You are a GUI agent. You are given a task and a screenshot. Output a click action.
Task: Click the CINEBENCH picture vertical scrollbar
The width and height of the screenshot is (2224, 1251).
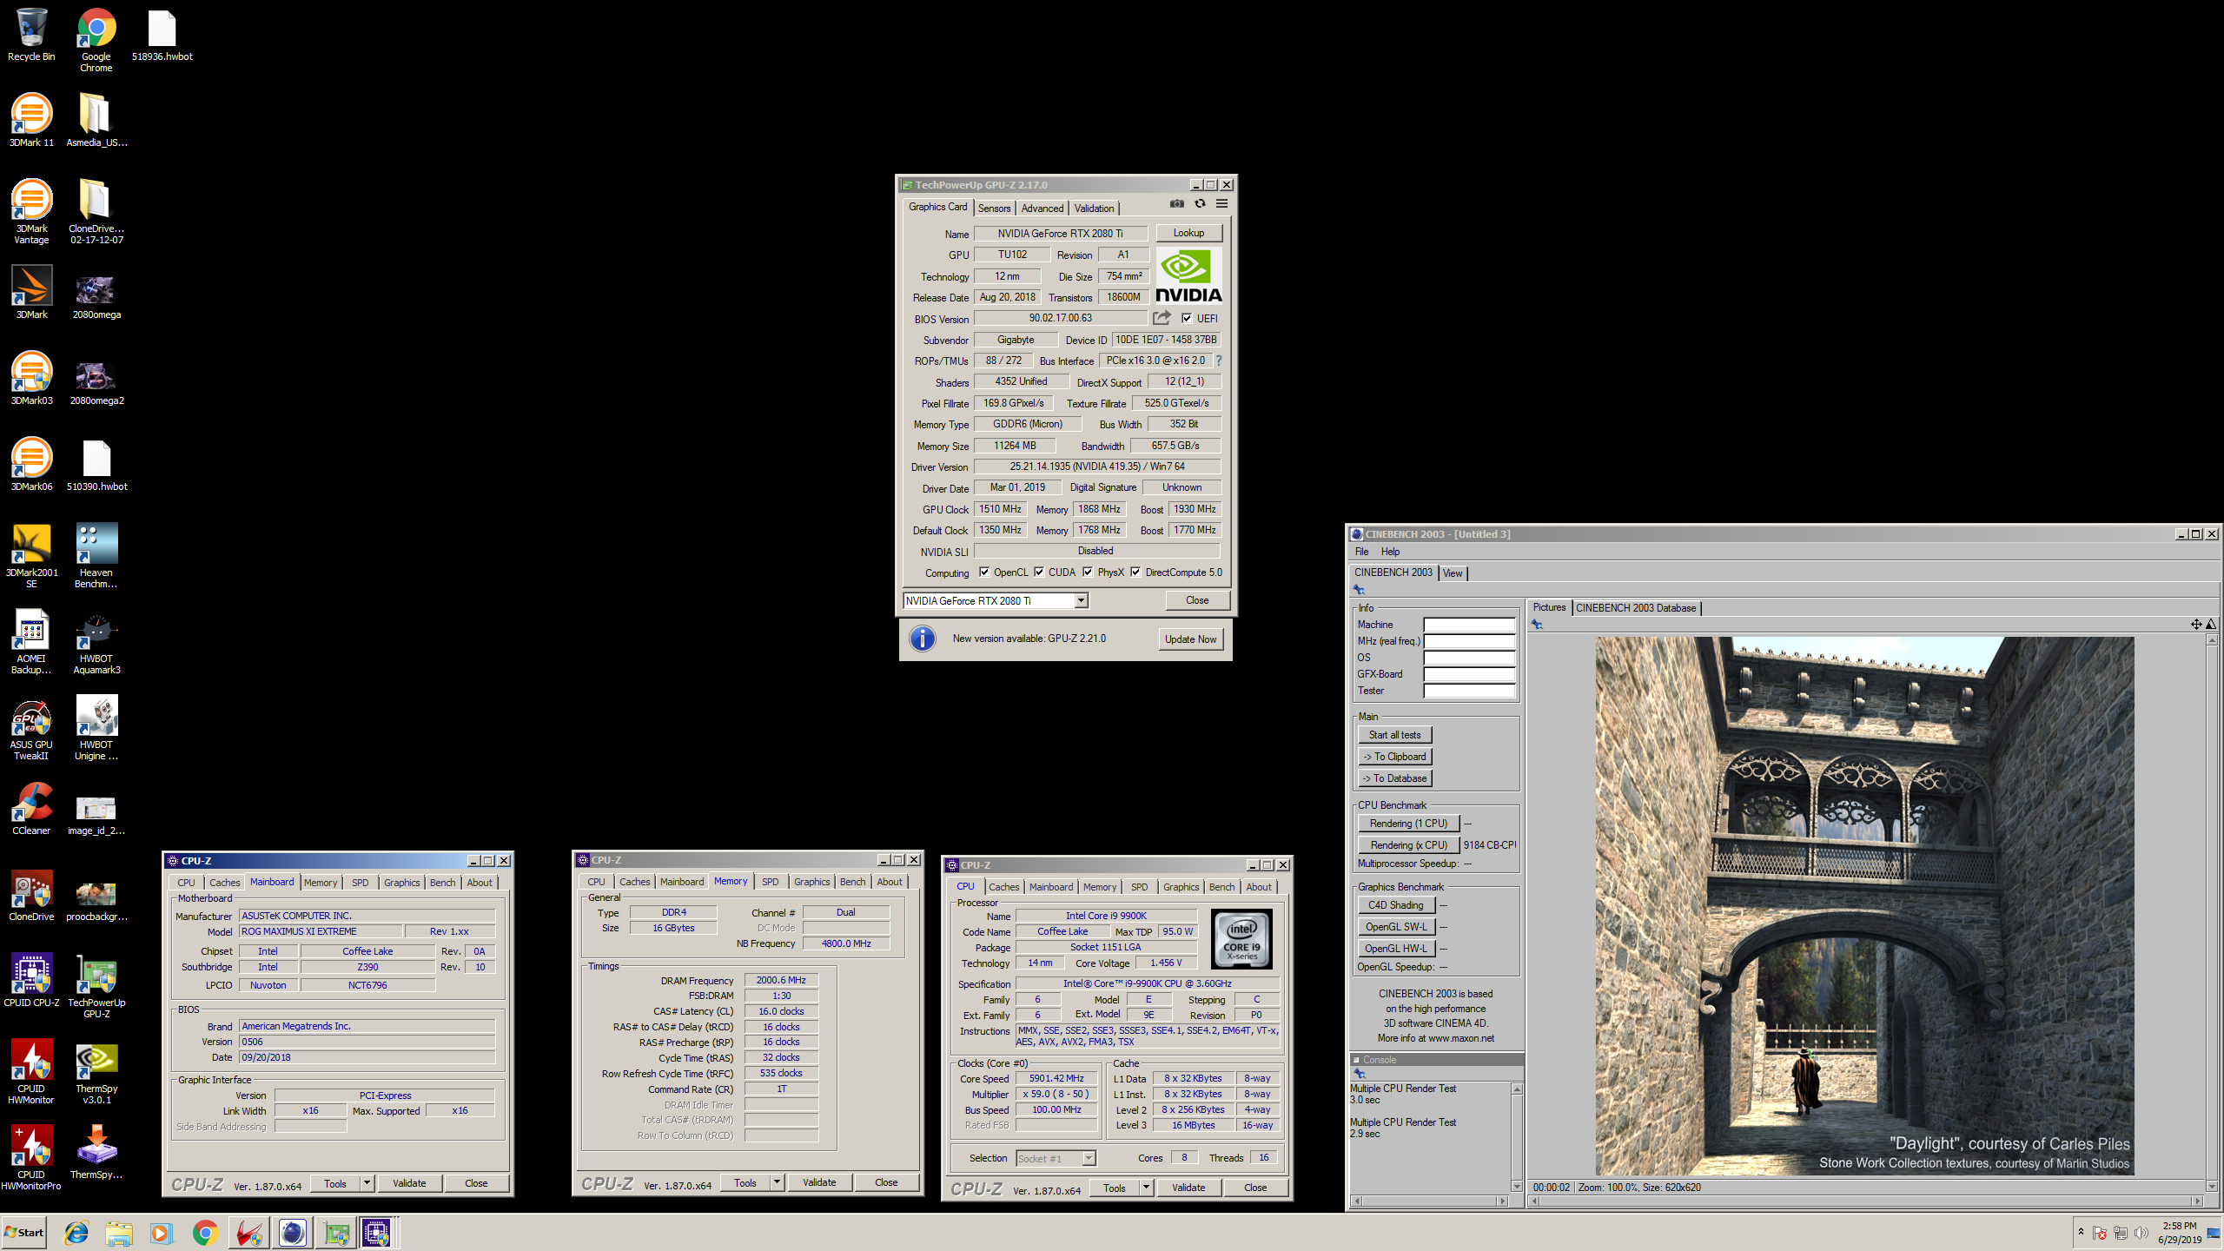point(2211,913)
